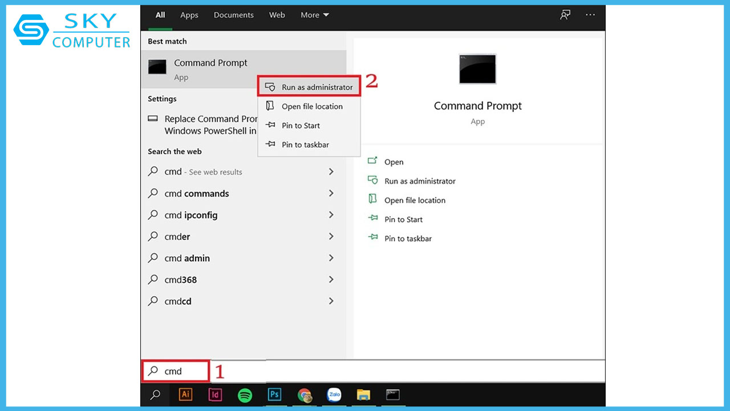Screen dimensions: 730x411
Task: Open File Explorer from the taskbar
Action: [363, 394]
